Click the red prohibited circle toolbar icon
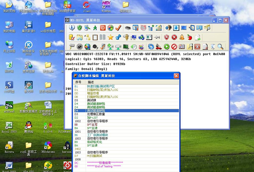The height and width of the screenshot is (172, 254). 174,47
